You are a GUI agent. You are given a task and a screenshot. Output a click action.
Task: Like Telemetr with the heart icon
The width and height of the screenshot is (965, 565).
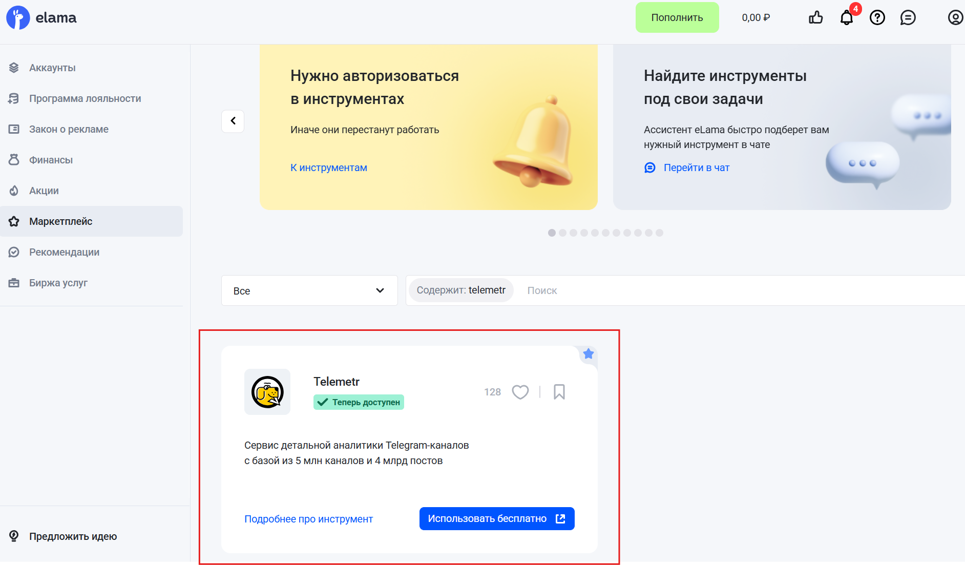[520, 392]
